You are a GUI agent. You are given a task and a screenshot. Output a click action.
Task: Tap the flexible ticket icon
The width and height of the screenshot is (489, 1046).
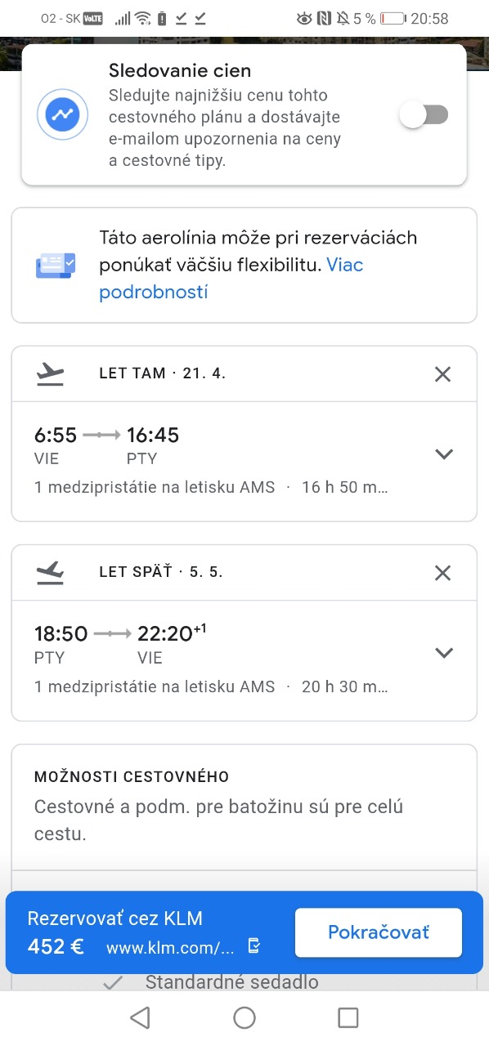coord(56,265)
